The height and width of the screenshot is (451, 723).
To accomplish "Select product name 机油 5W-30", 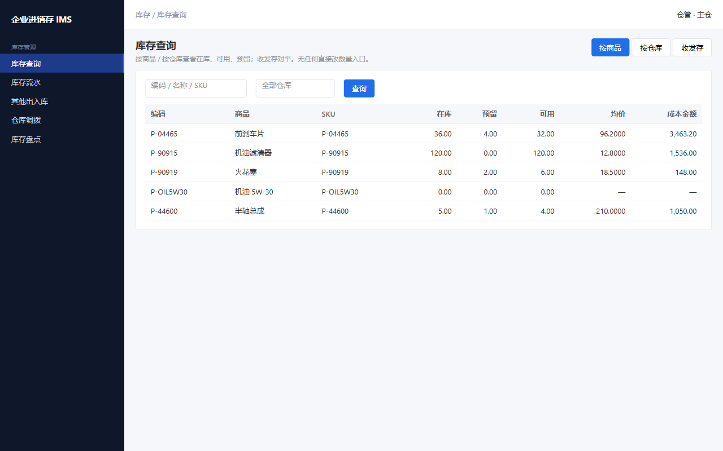I will point(254,192).
